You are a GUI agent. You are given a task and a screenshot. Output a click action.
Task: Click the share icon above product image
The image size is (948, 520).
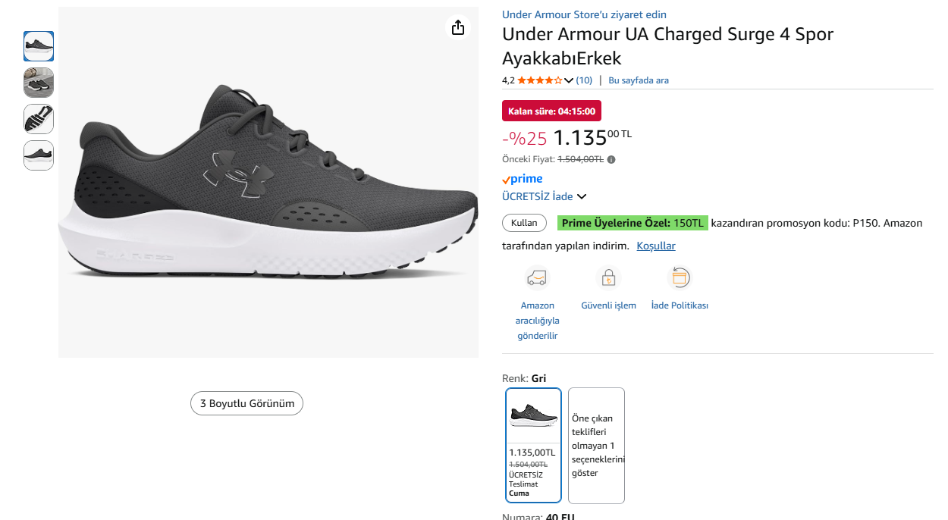[x=457, y=28]
